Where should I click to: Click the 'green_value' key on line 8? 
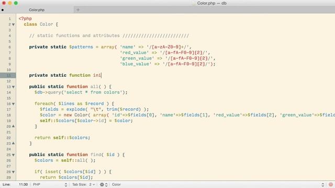pos(137,58)
